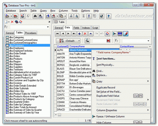Insert a new record with the plus icon
Screen dimensions: 158x126
(x=80, y=34)
